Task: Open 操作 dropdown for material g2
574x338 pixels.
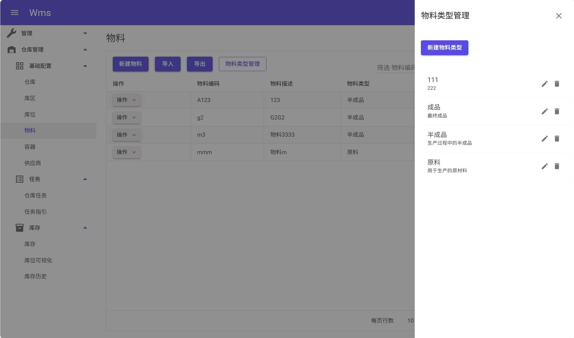Action: point(127,117)
